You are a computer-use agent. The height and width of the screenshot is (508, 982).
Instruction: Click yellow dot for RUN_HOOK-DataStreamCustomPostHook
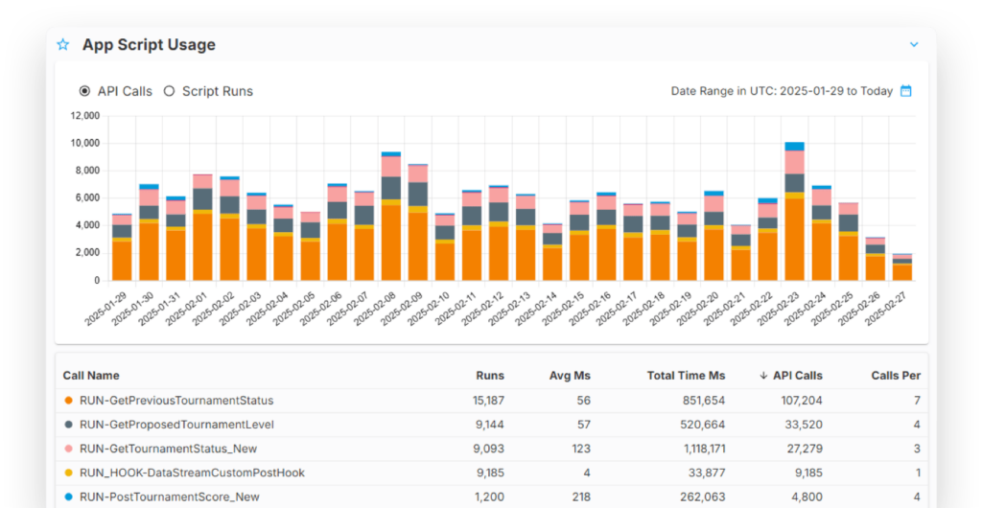tap(68, 473)
